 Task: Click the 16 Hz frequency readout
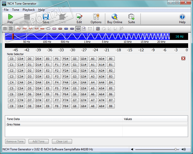(x=179, y=37)
